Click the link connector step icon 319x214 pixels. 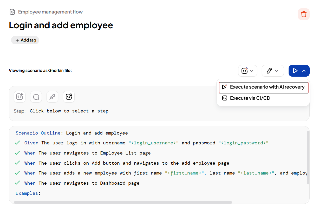tap(52, 97)
